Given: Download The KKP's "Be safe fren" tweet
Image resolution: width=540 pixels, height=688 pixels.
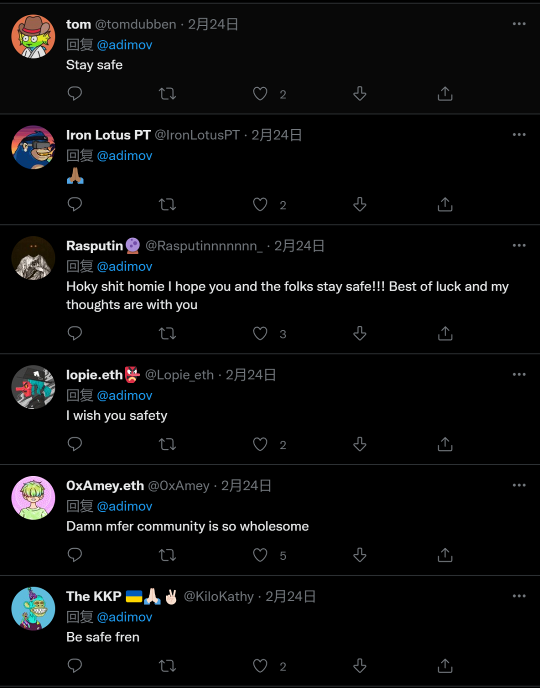Looking at the screenshot, I should 360,666.
